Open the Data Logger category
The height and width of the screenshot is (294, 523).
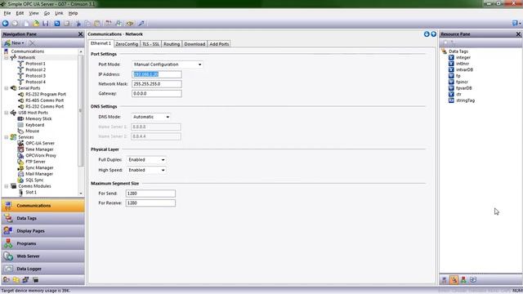point(42,269)
